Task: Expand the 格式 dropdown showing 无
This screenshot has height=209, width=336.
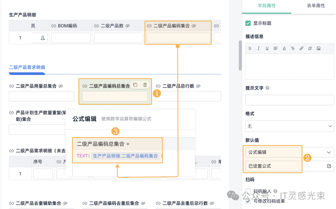Action: click(290, 126)
